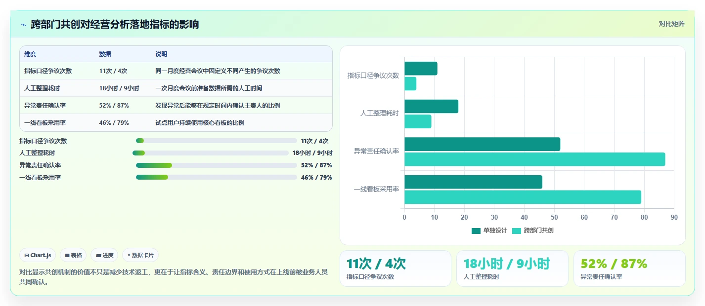Click table cell 一线看板采用率
The image size is (705, 306).
(x=45, y=123)
